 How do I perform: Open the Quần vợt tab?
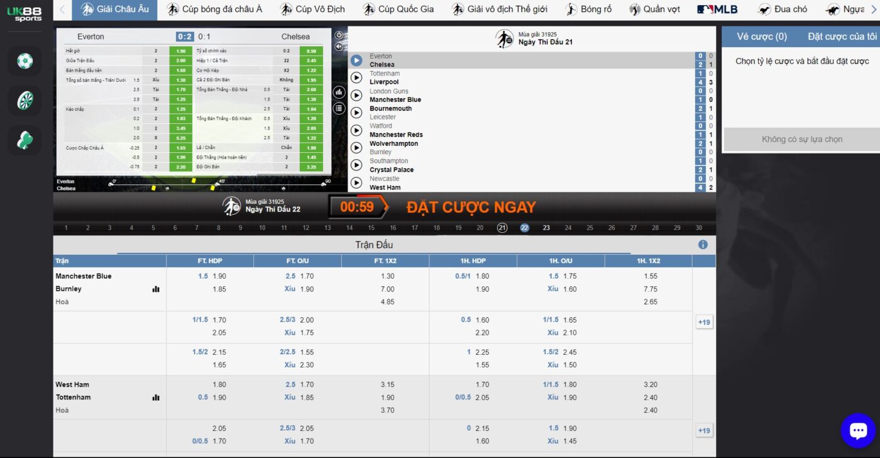[x=654, y=9]
